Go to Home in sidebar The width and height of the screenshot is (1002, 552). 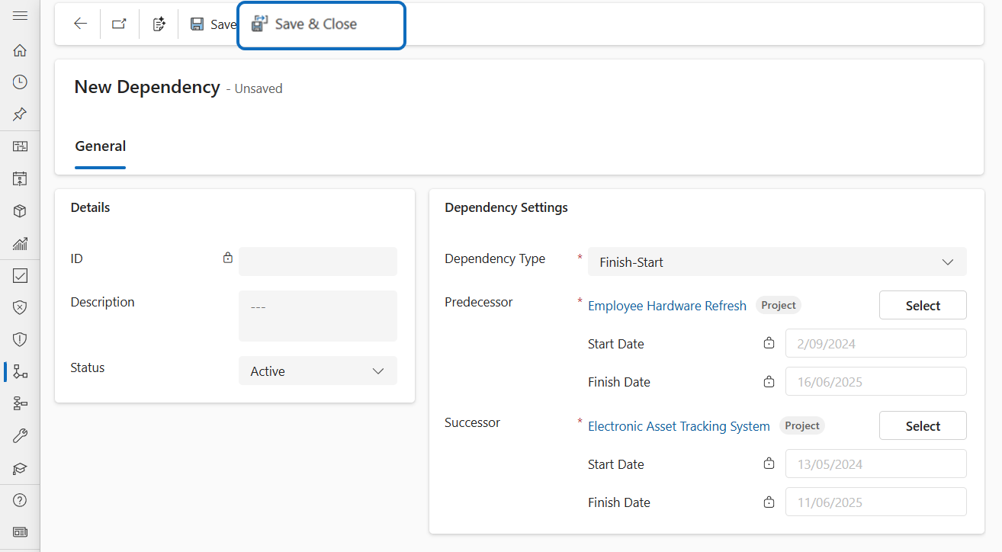[20, 50]
